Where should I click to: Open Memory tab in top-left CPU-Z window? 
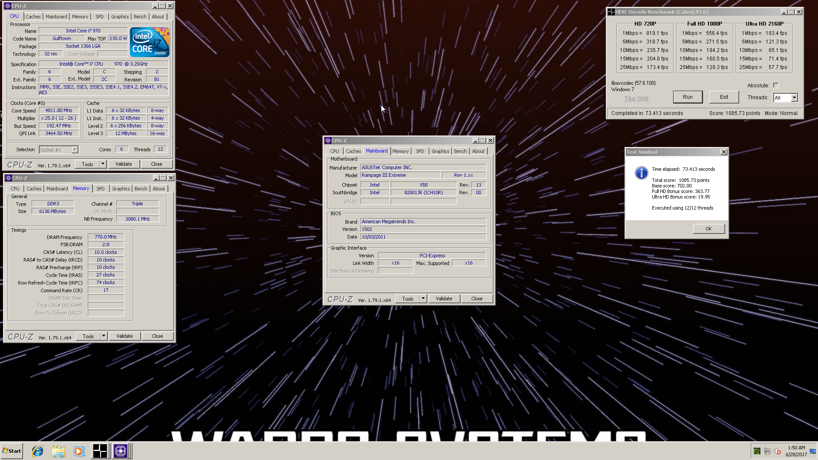click(80, 17)
